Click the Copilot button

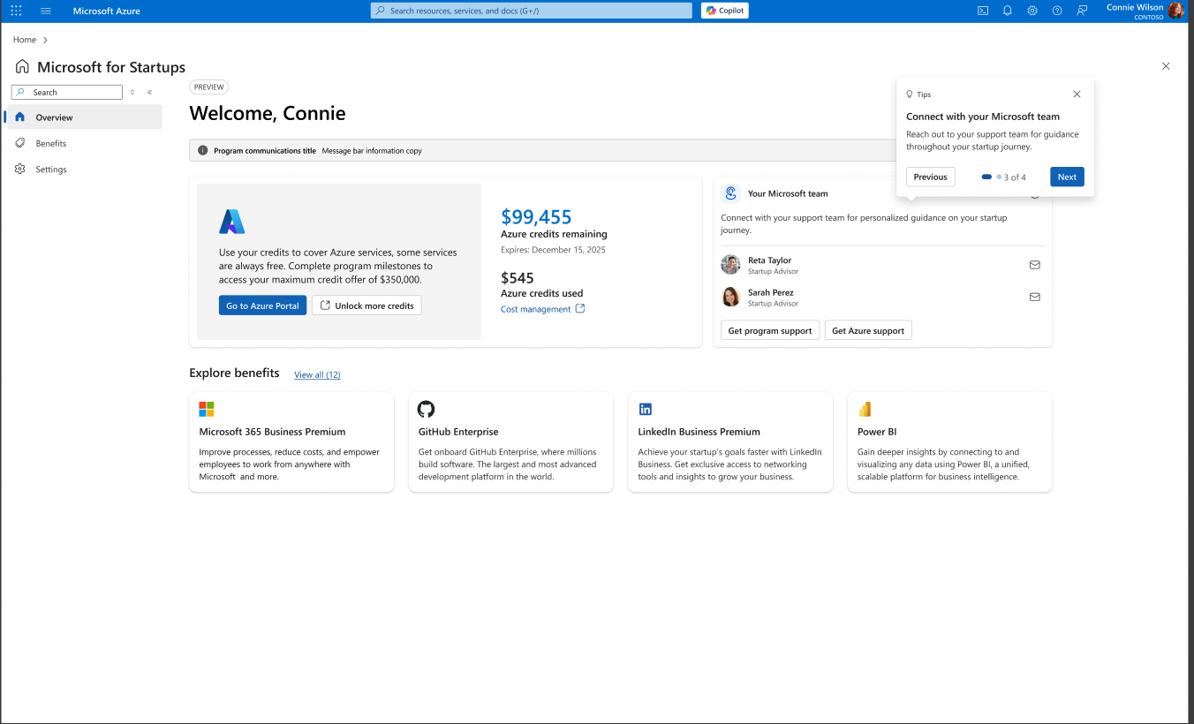pyautogui.click(x=725, y=11)
